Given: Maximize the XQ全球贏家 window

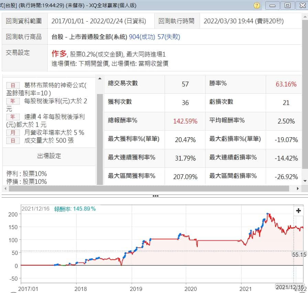Looking at the screenshot, I should [287, 5].
